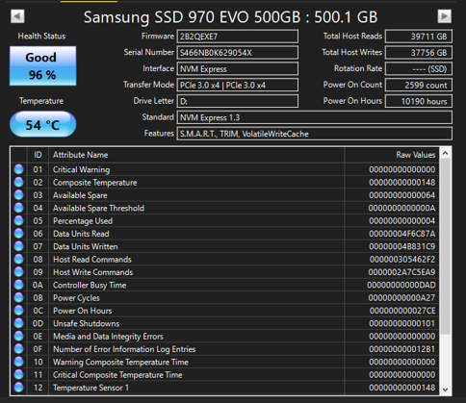
Task: Click the Attribute Name column header
Action: point(196,155)
